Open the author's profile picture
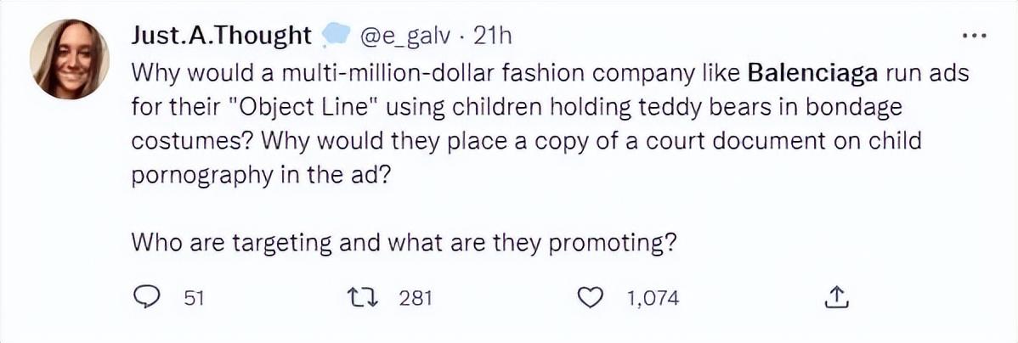 click(x=69, y=59)
